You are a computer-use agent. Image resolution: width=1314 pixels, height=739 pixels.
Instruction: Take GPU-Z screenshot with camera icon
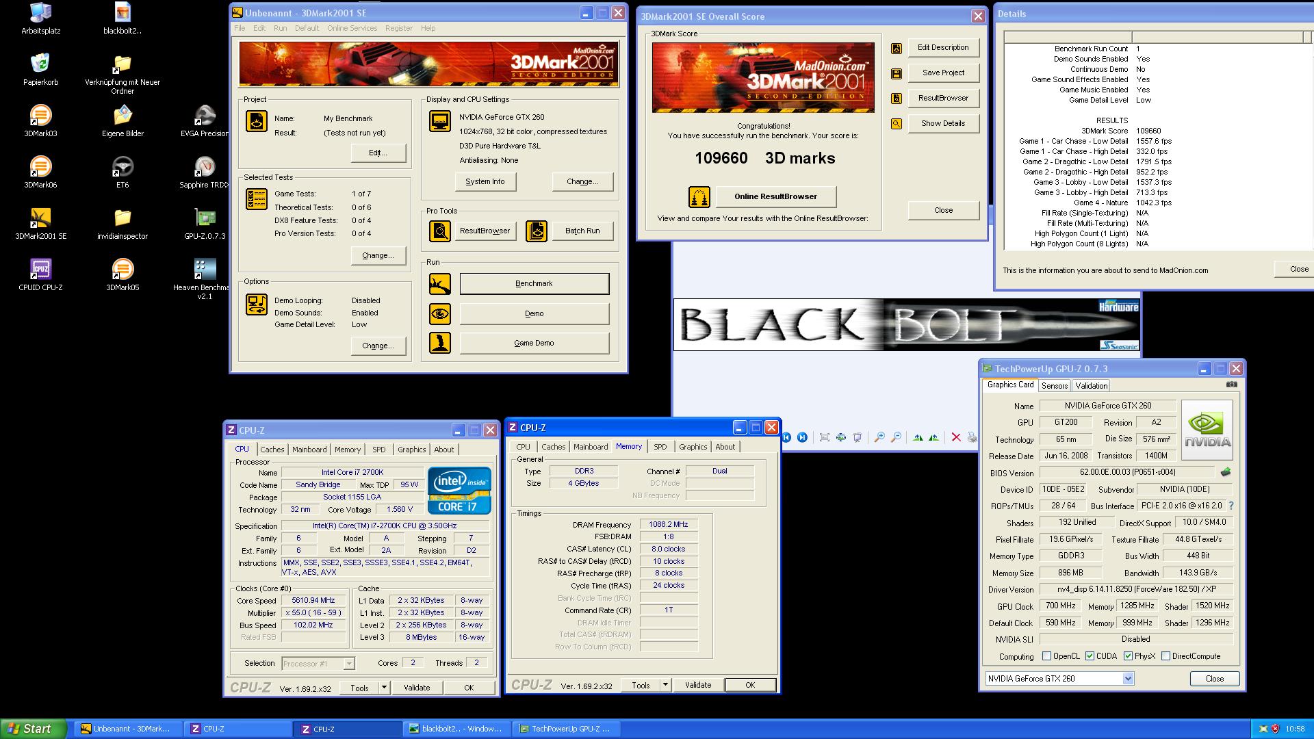pos(1232,385)
